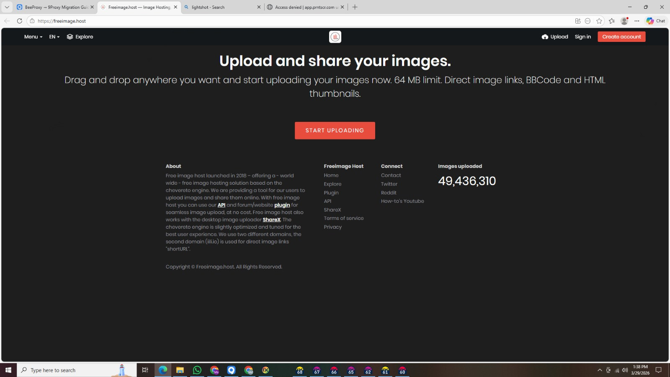Open the tab actions chevron menu

point(7,7)
